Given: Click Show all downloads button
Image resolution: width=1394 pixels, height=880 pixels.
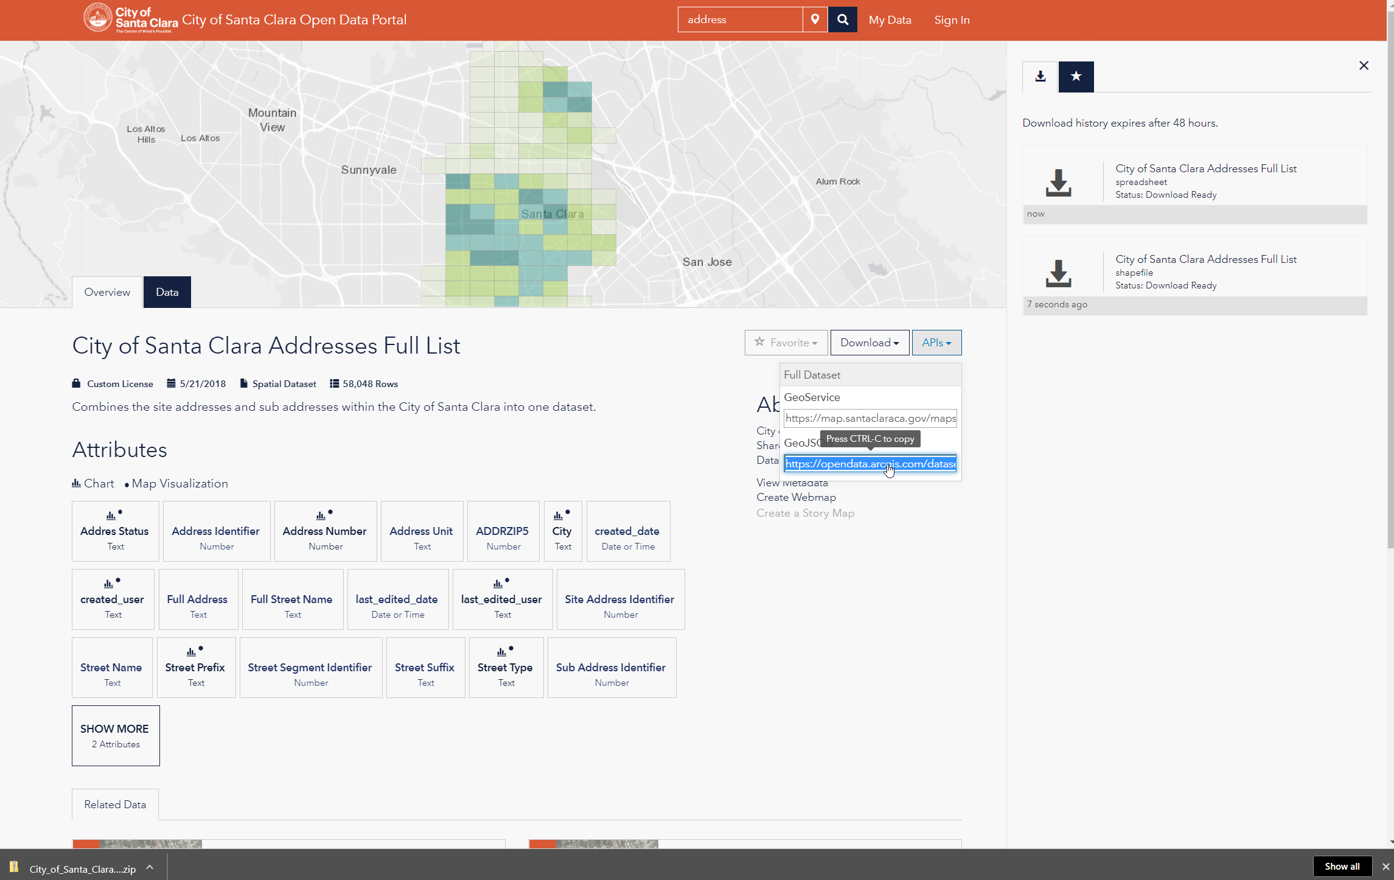Looking at the screenshot, I should 1342,867.
